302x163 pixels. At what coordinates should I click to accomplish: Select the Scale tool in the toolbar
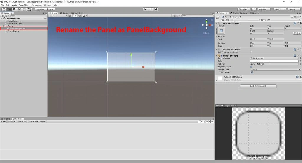coord(19,9)
